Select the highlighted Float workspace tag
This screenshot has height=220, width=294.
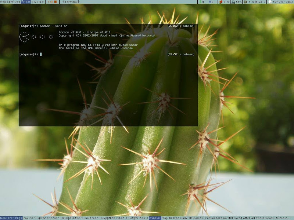26,2
